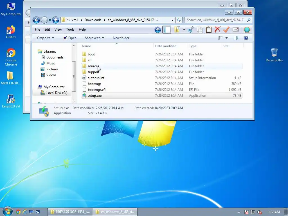Click the Copy pages icon
The height and width of the screenshot is (216, 288).
tap(200, 30)
